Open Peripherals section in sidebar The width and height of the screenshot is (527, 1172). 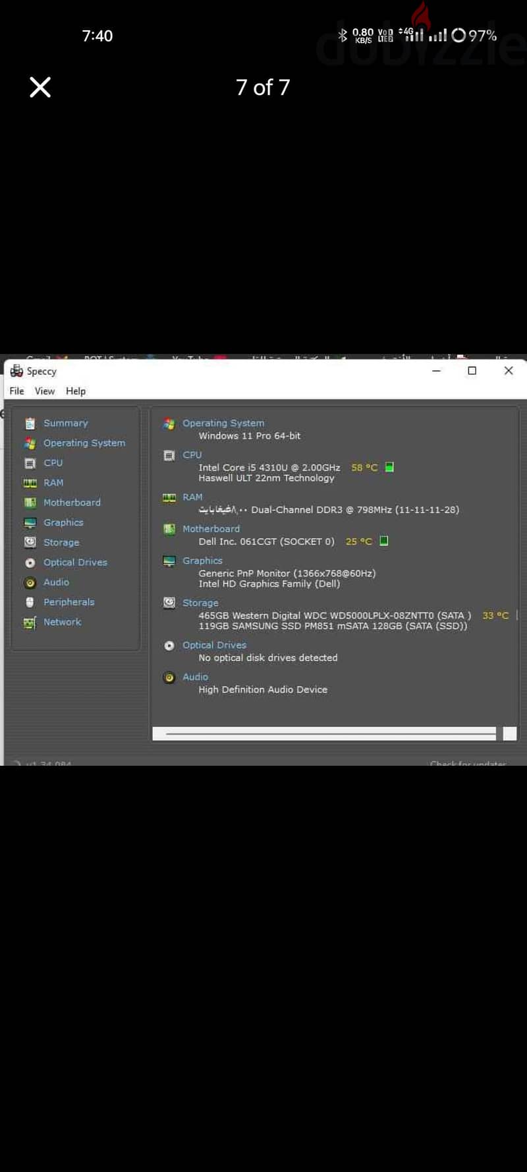click(x=69, y=602)
